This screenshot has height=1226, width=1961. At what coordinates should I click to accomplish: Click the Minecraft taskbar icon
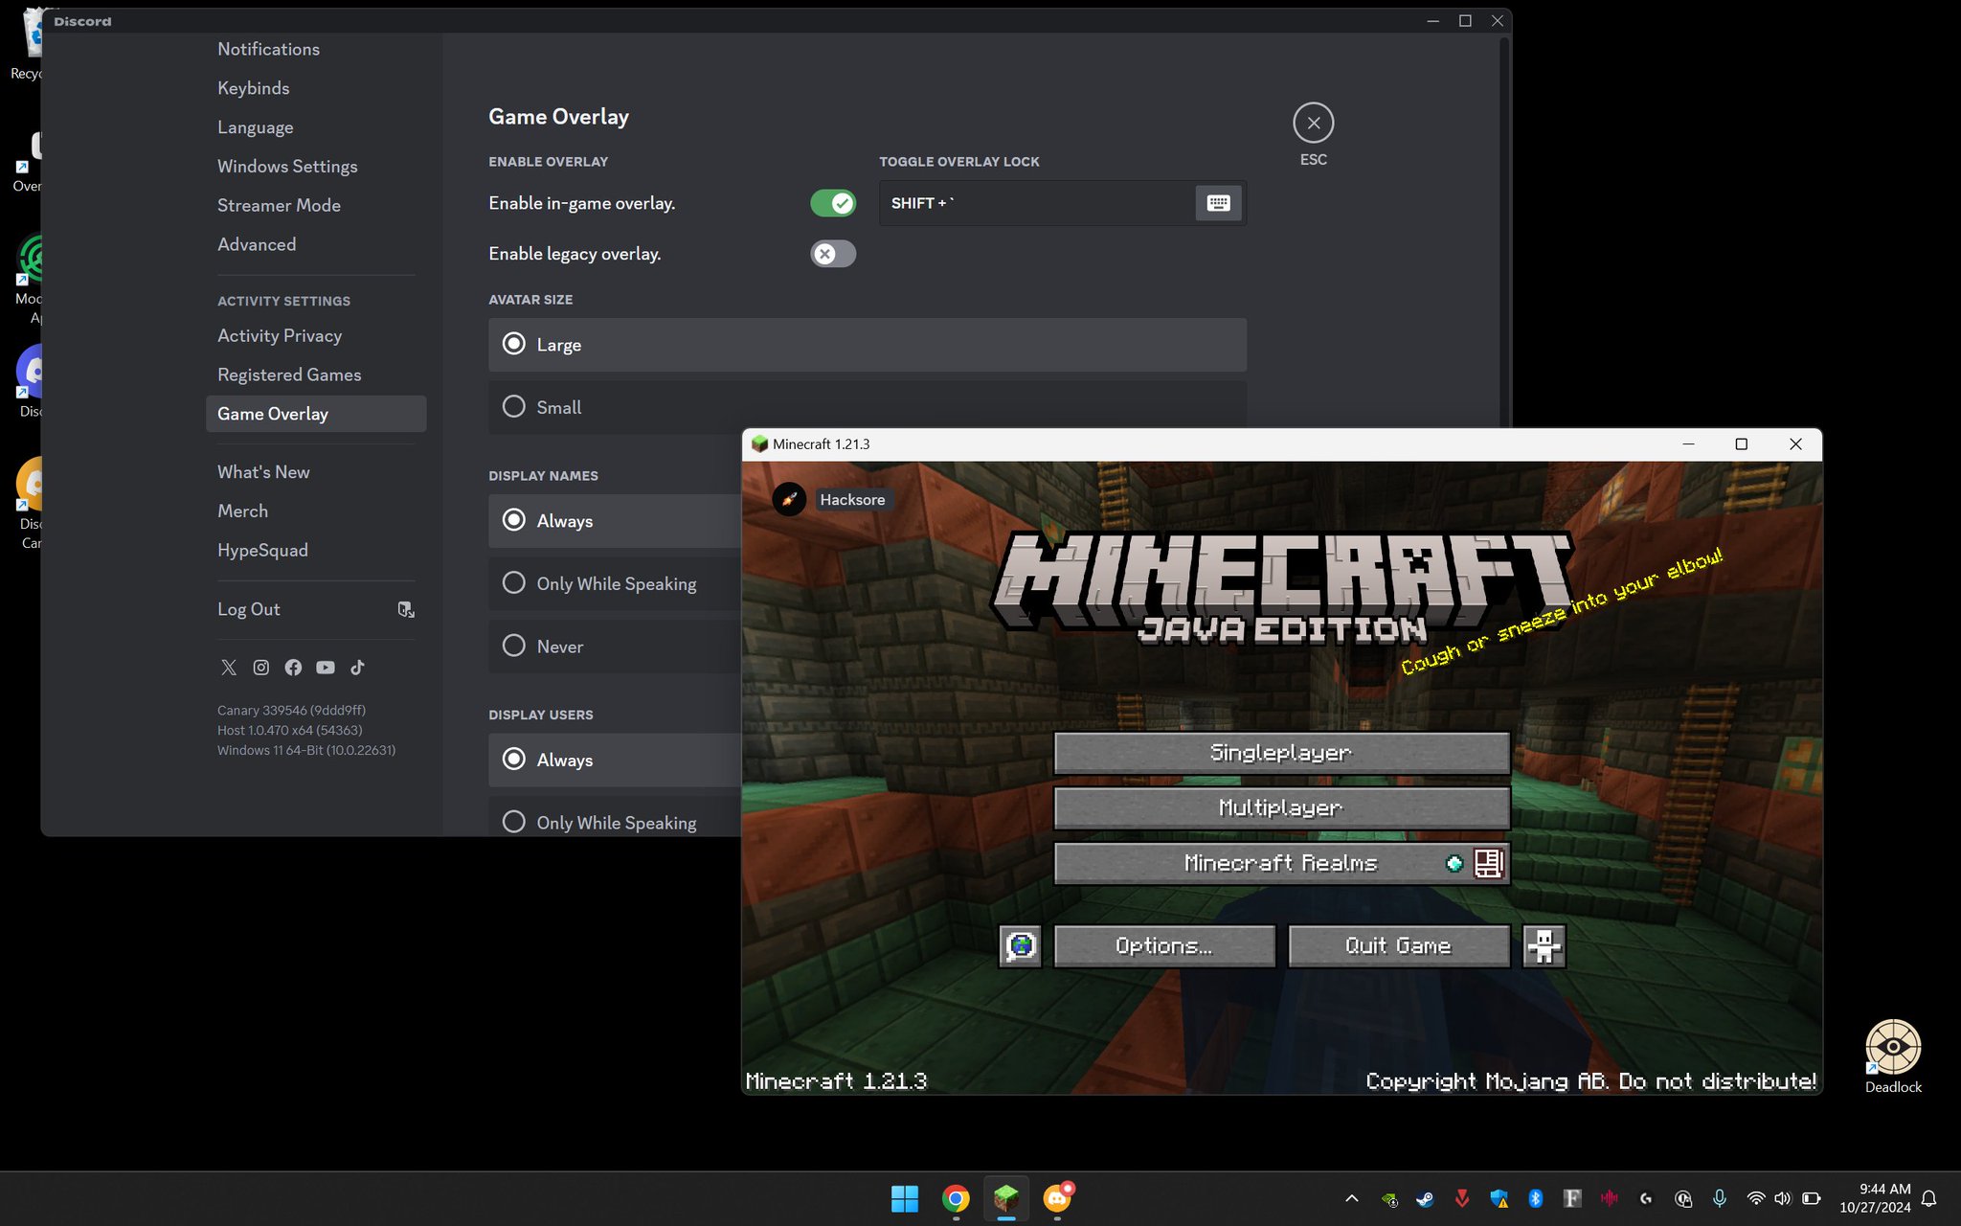tap(1005, 1198)
